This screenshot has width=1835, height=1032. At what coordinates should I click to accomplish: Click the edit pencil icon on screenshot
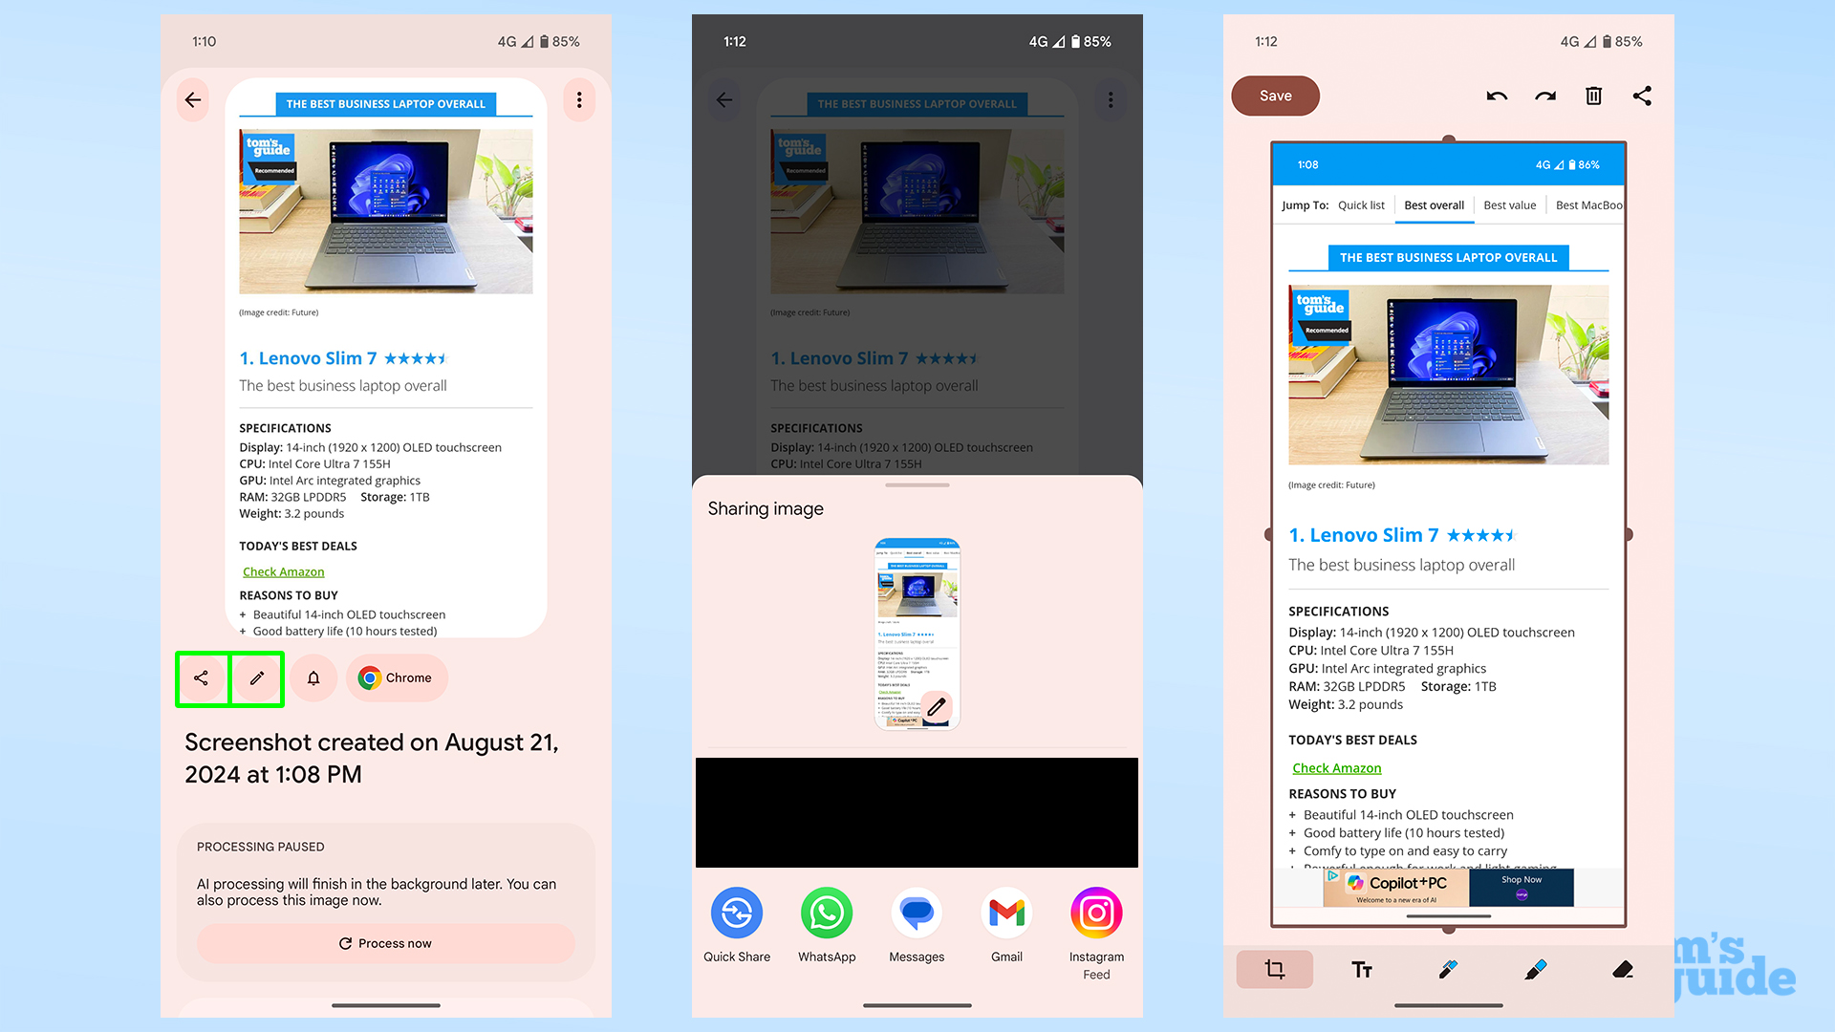click(x=256, y=677)
